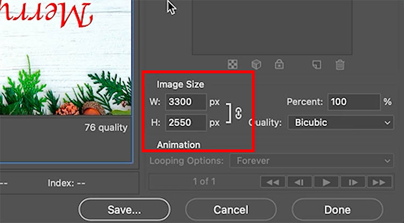
Task: Toggle the constrain proportions link icon
Action: coord(239,113)
